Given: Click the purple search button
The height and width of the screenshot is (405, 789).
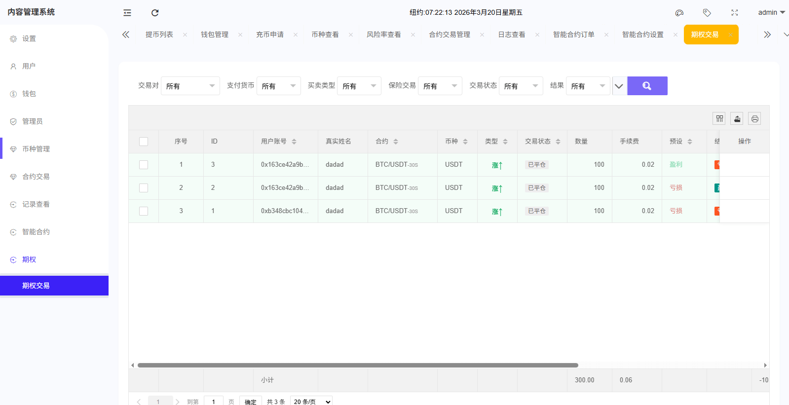Looking at the screenshot, I should pyautogui.click(x=647, y=86).
